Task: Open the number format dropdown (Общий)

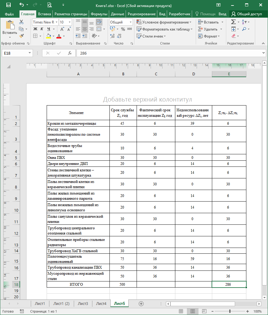Action: click(130, 22)
